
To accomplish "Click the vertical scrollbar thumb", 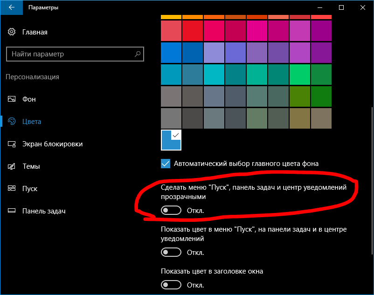I will pyautogui.click(x=373, y=181).
